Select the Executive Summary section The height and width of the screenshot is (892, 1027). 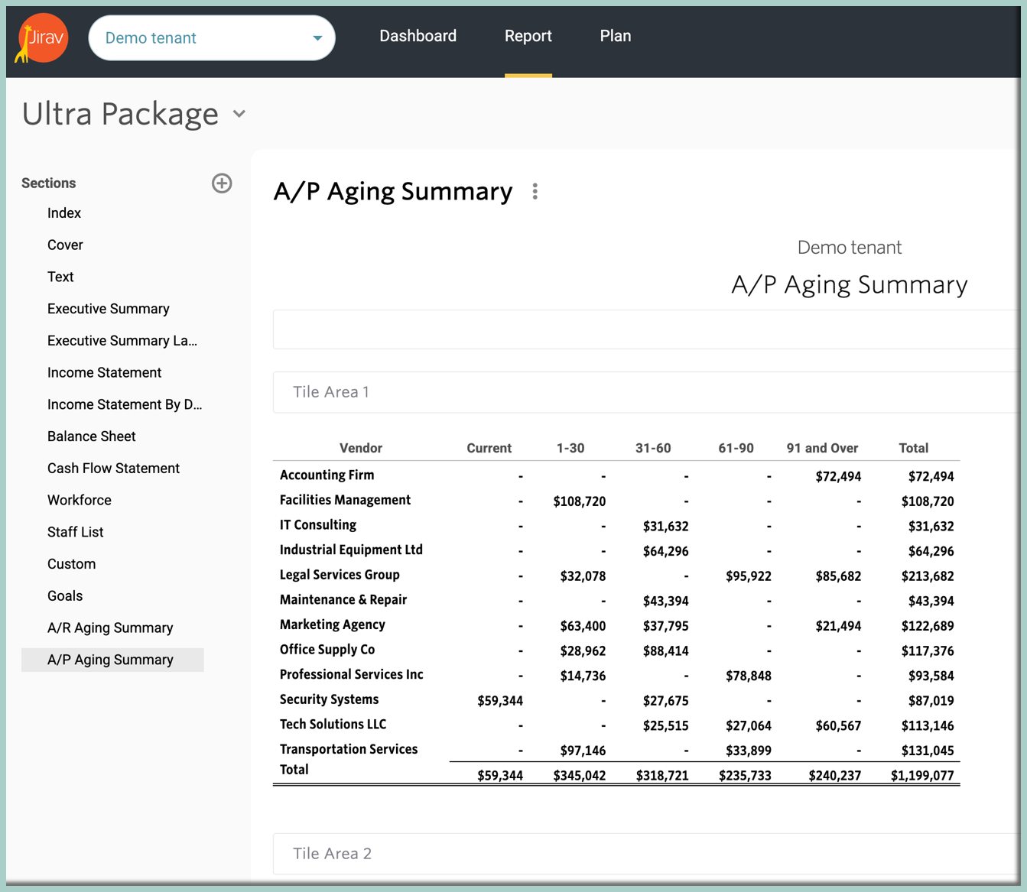pos(109,309)
